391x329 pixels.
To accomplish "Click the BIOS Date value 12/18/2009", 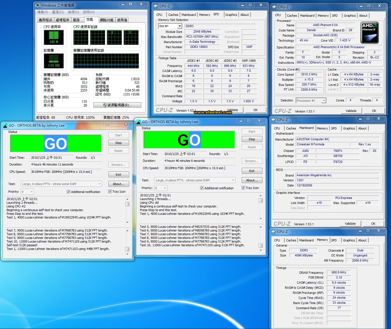I will (338, 186).
